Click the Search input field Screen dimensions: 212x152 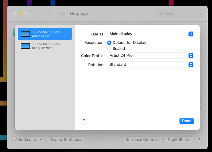tap(180, 14)
